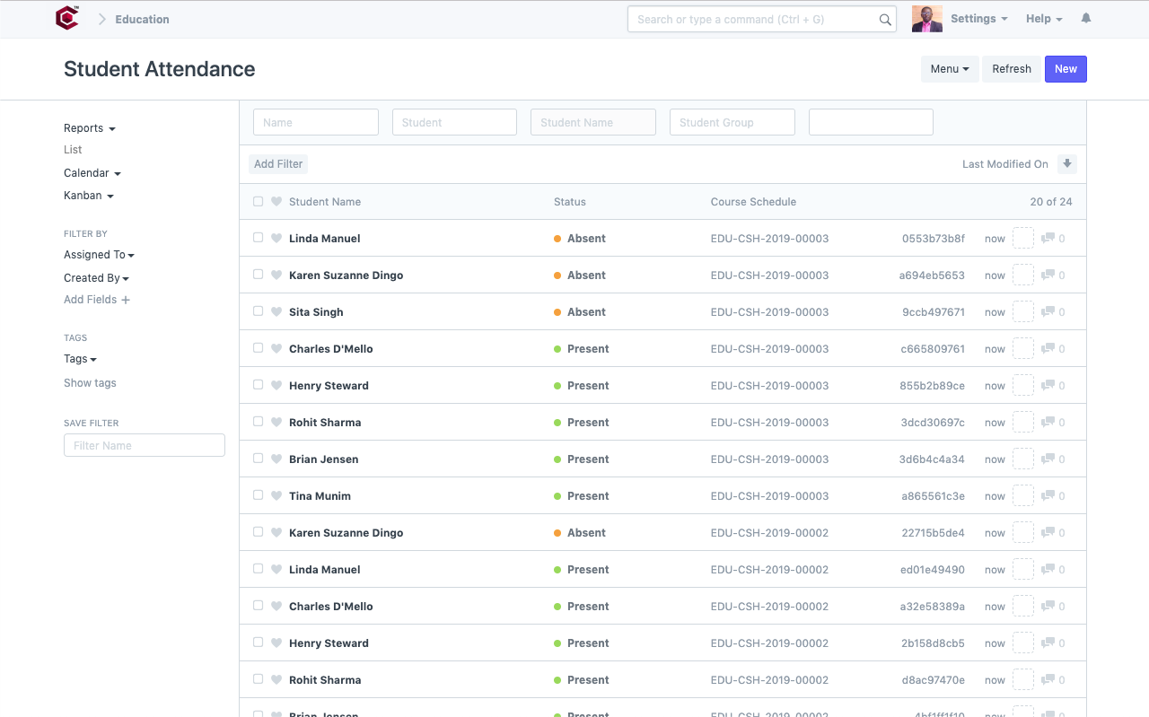Click the user avatar picture
The image size is (1149, 717).
[x=926, y=19]
